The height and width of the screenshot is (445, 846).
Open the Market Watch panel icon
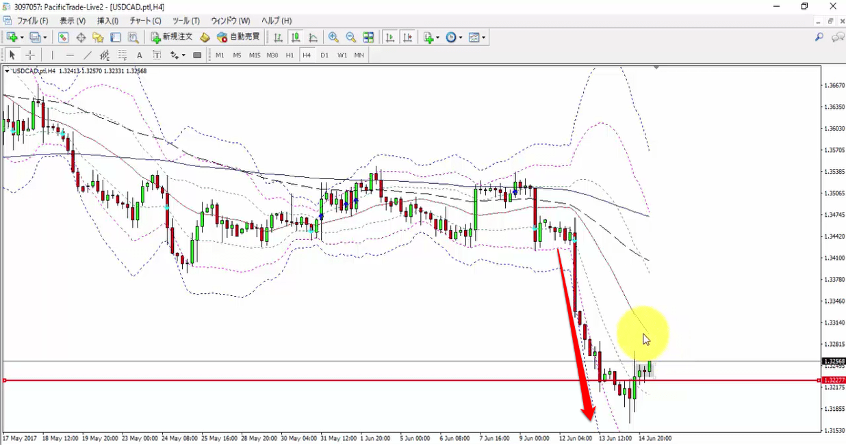pos(63,38)
